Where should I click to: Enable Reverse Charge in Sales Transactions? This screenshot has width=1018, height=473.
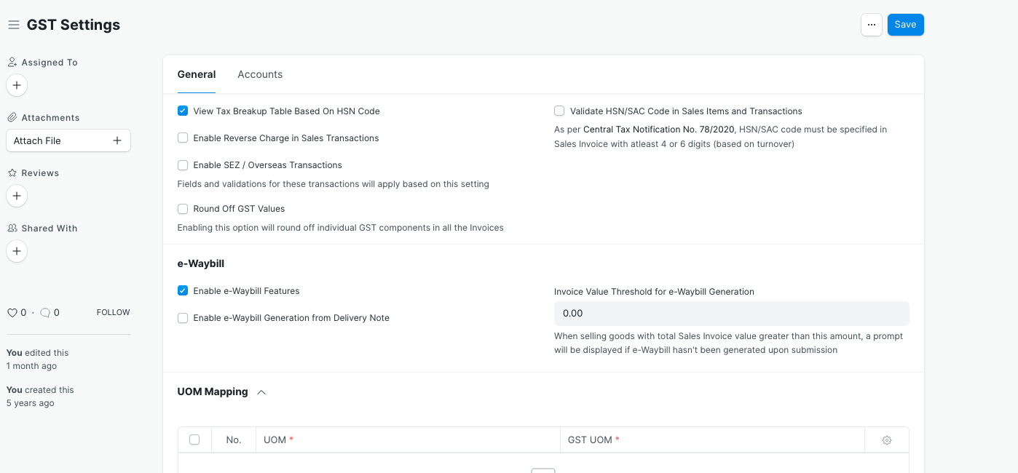coord(183,138)
